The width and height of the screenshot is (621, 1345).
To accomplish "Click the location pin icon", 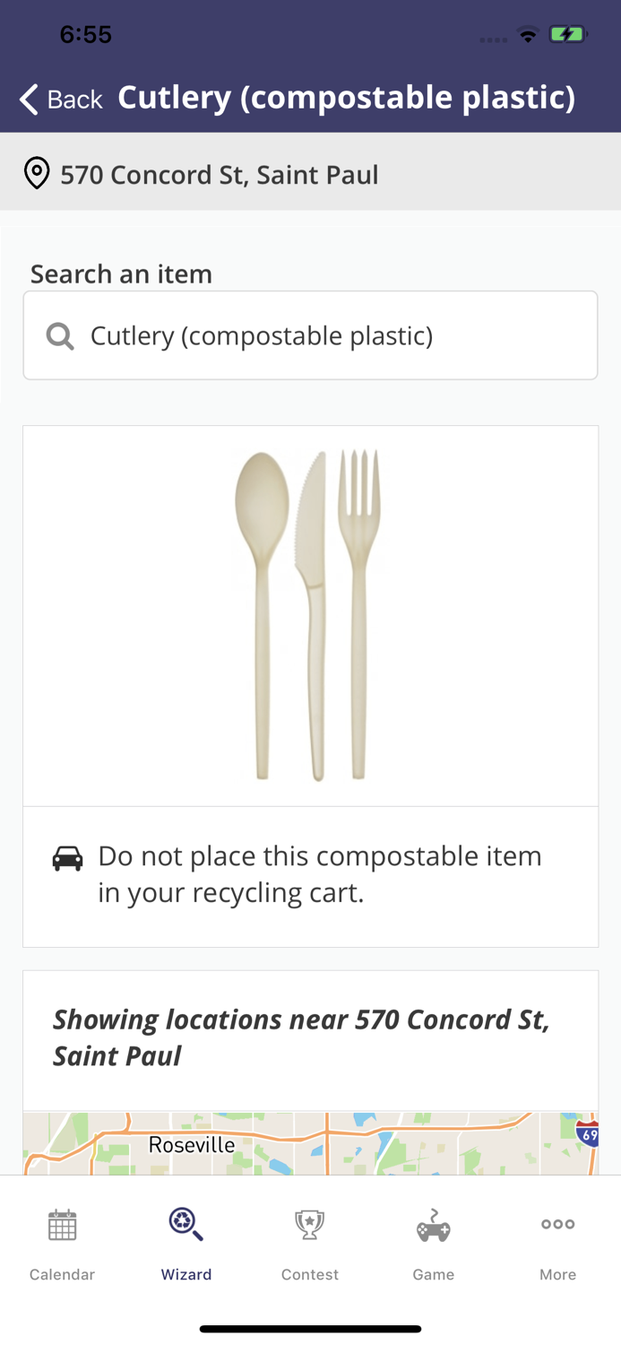I will (x=37, y=172).
